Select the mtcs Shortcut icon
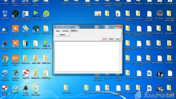Image resolution: width=176 pixels, height=99 pixels. [26, 31]
